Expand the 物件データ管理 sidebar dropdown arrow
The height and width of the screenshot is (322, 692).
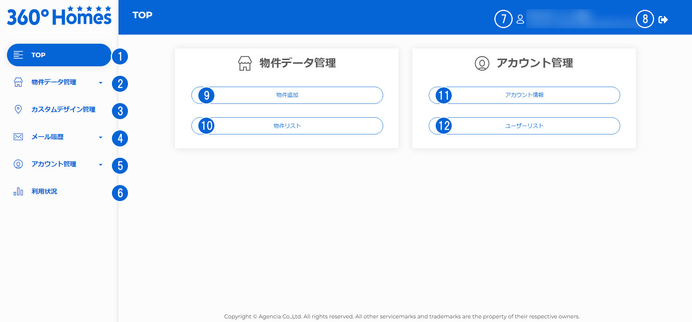101,83
